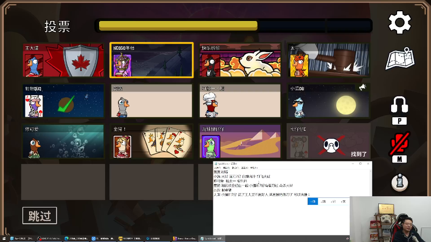Vote for the chef hat goose player
This screenshot has height=242, width=431.
coord(240,101)
